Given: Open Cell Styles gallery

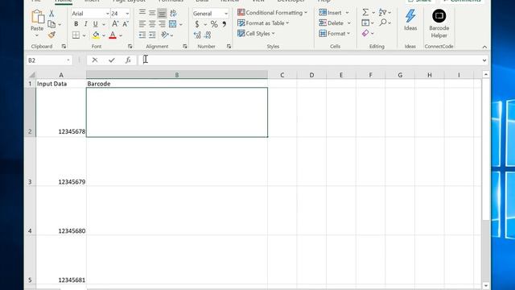Looking at the screenshot, I should tap(256, 34).
